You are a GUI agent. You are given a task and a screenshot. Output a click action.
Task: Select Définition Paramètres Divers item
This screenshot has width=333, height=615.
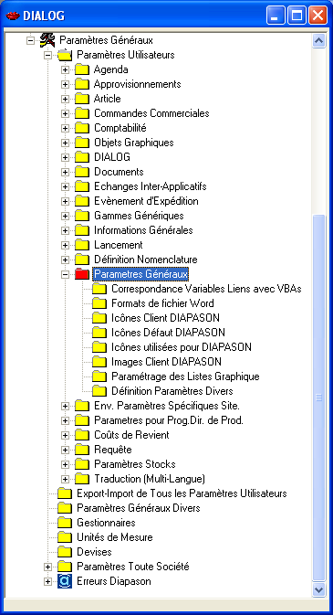click(x=172, y=391)
